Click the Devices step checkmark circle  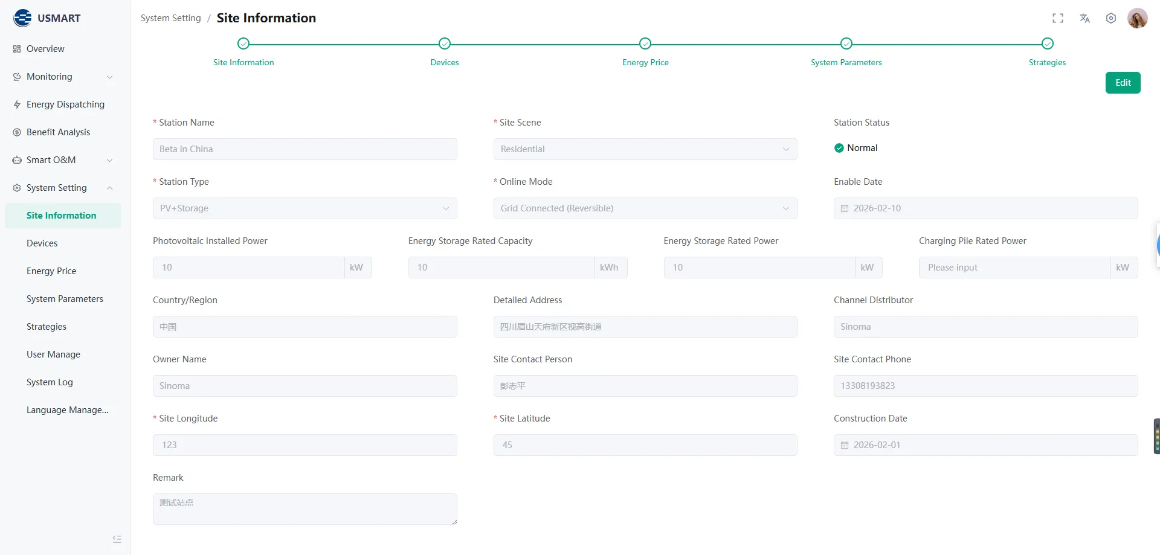[x=444, y=43]
